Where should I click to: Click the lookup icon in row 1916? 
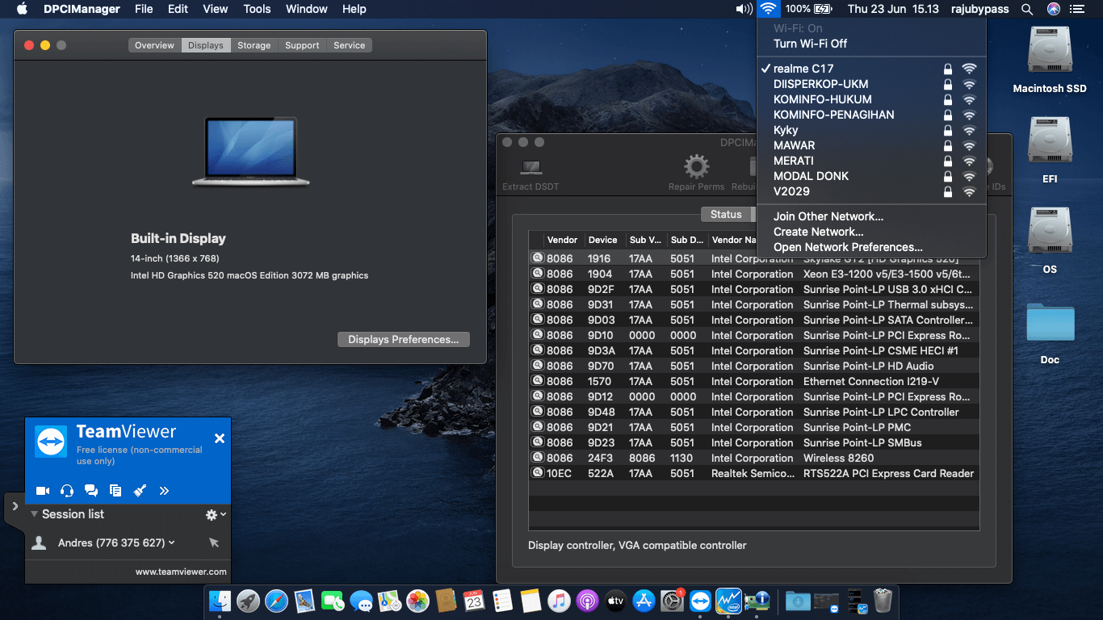point(538,258)
